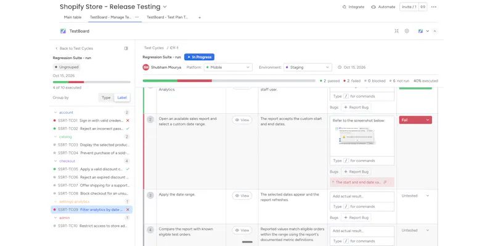493x246 pixels.
Task: Click 'Add actual result...' field for step 3
Action: pyautogui.click(x=362, y=196)
